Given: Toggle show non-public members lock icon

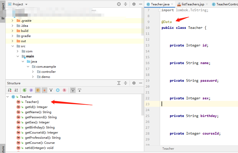Looking at the screenshot, I should [x=44, y=90].
